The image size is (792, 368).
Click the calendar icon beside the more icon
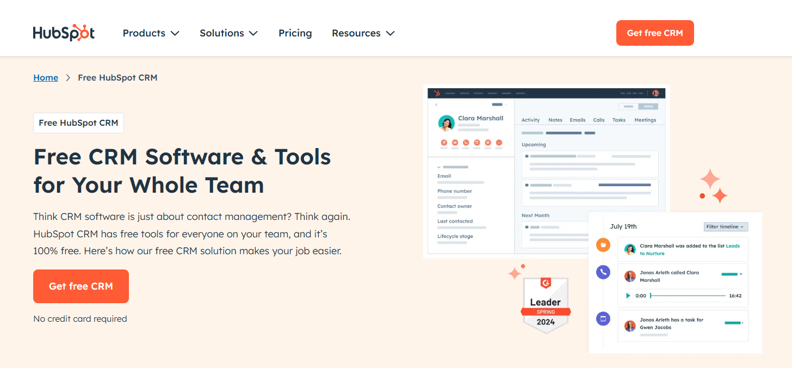[488, 143]
